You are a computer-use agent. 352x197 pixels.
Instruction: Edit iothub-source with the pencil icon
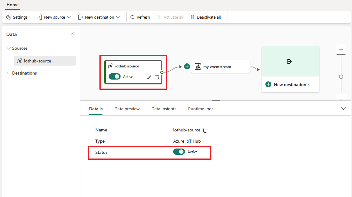point(149,77)
